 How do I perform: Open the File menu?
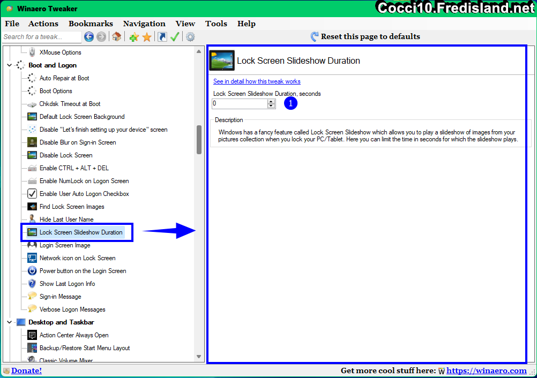click(12, 24)
